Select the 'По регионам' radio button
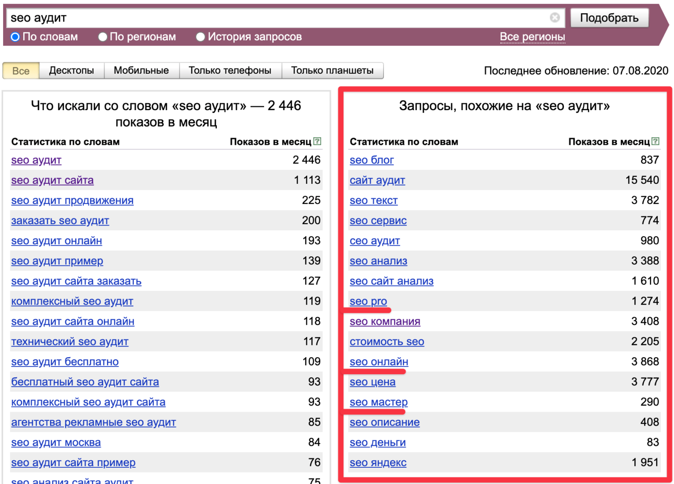The height and width of the screenshot is (484, 674). (x=103, y=37)
